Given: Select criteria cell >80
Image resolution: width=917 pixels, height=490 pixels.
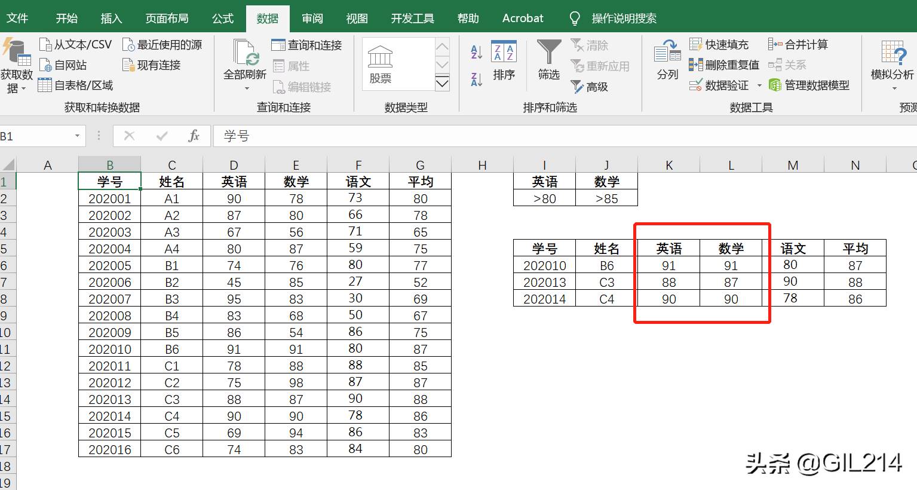Looking at the screenshot, I should (544, 198).
